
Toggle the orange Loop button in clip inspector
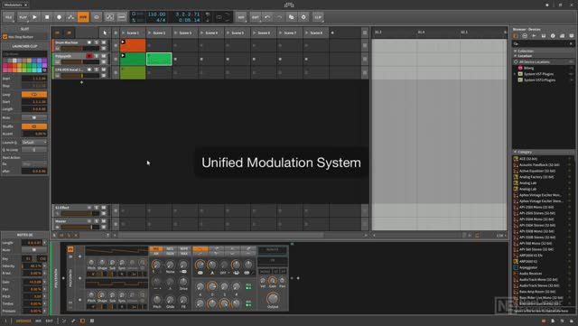point(34,95)
